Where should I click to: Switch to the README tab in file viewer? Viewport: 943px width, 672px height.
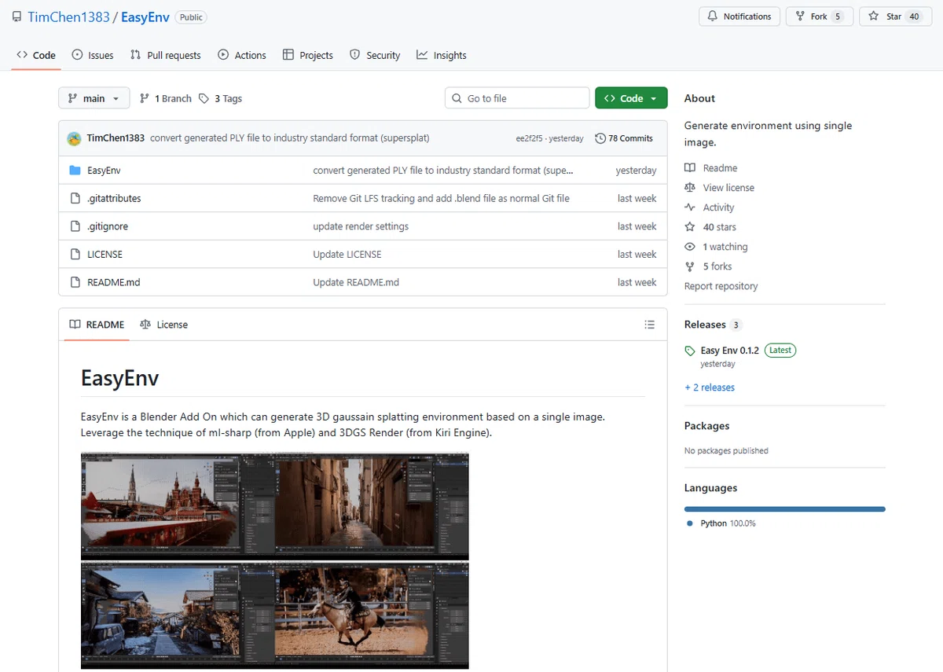coord(97,325)
